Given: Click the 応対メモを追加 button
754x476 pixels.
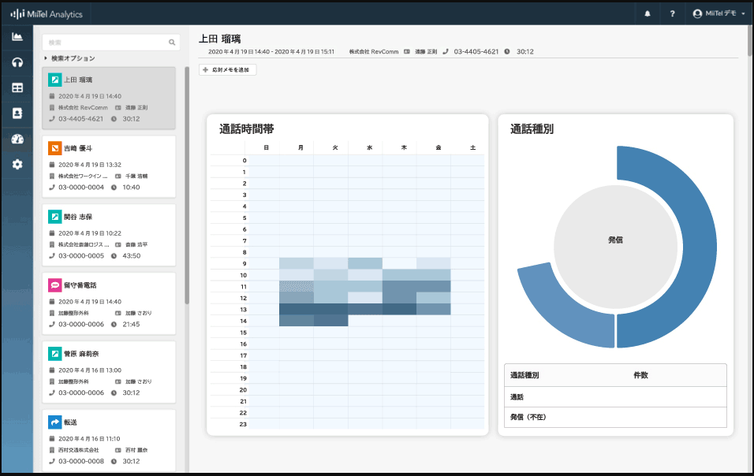Looking at the screenshot, I should click(x=227, y=69).
